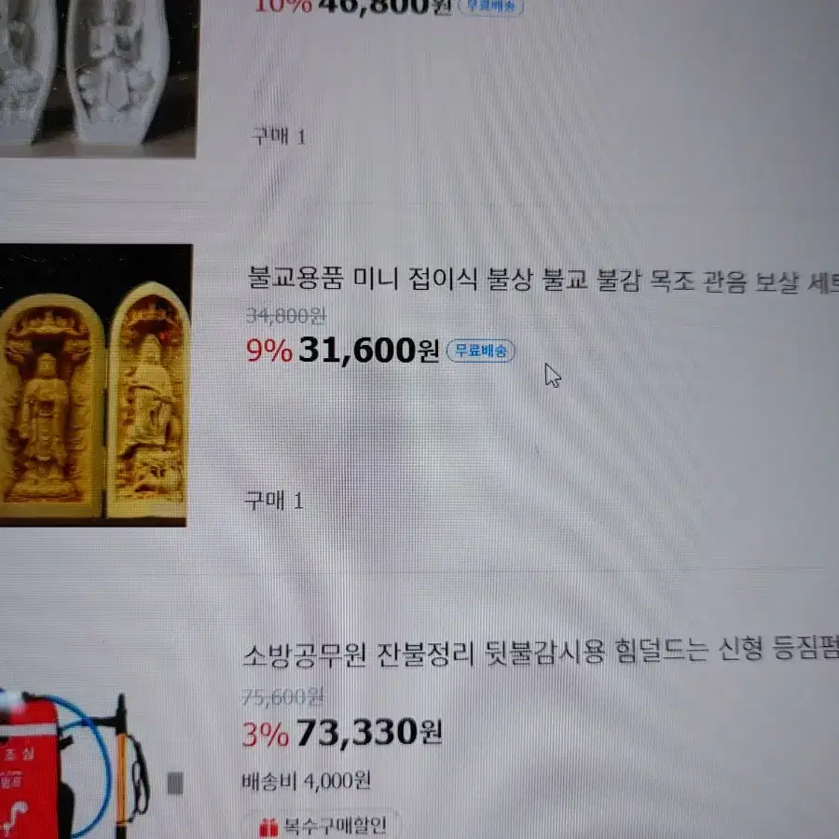Click the red 3% discount label
Viewport: 839px width, 839px height.
point(266,735)
